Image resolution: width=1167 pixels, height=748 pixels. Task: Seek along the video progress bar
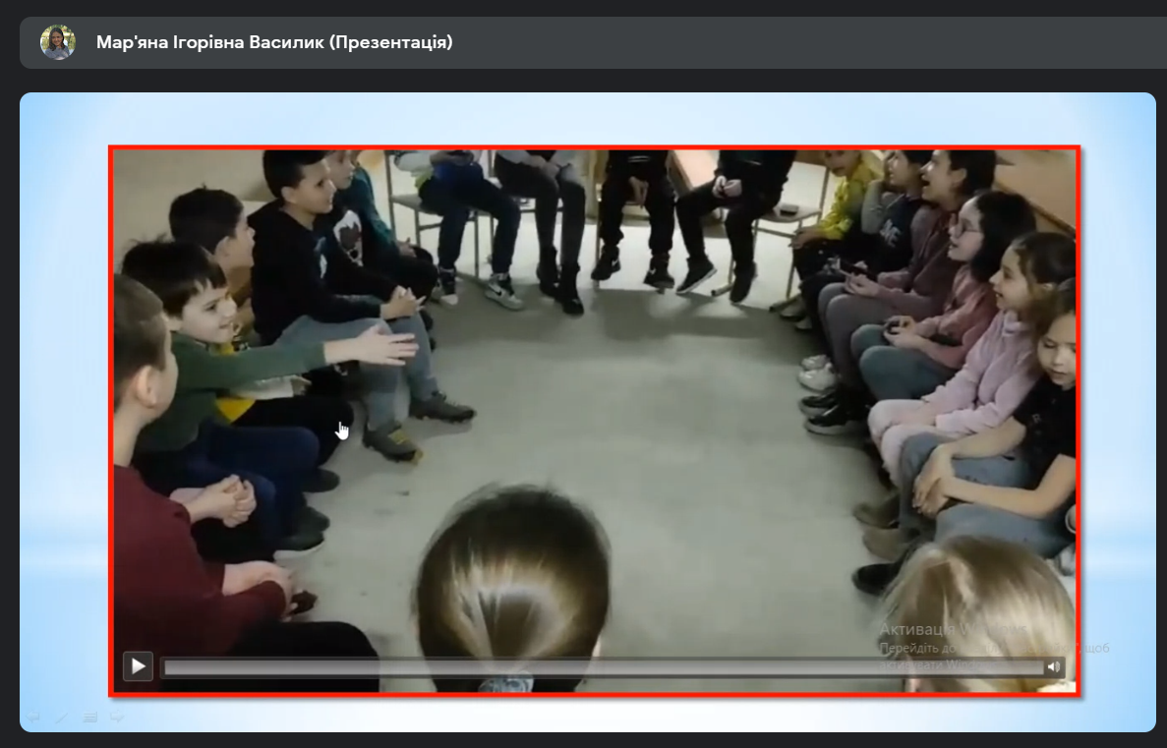tap(603, 667)
